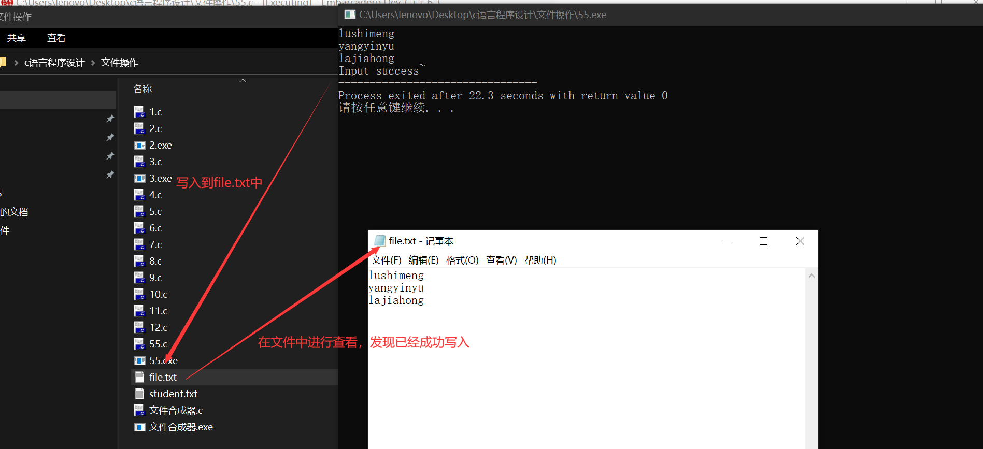Click into the Notepad text area
This screenshot has height=449, width=983.
pyautogui.click(x=587, y=358)
